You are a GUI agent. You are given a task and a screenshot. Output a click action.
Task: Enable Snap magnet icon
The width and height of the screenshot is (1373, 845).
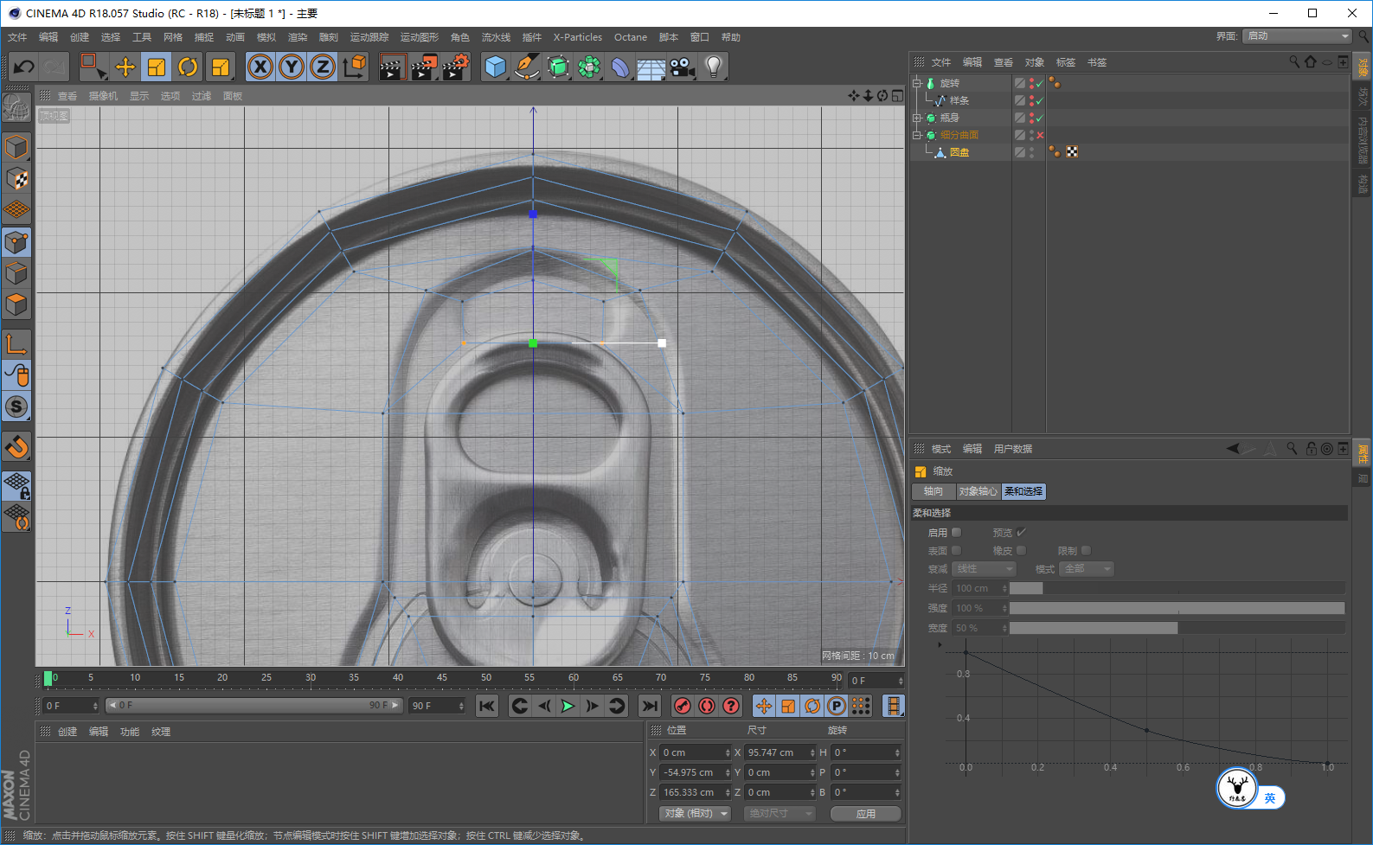coord(16,446)
